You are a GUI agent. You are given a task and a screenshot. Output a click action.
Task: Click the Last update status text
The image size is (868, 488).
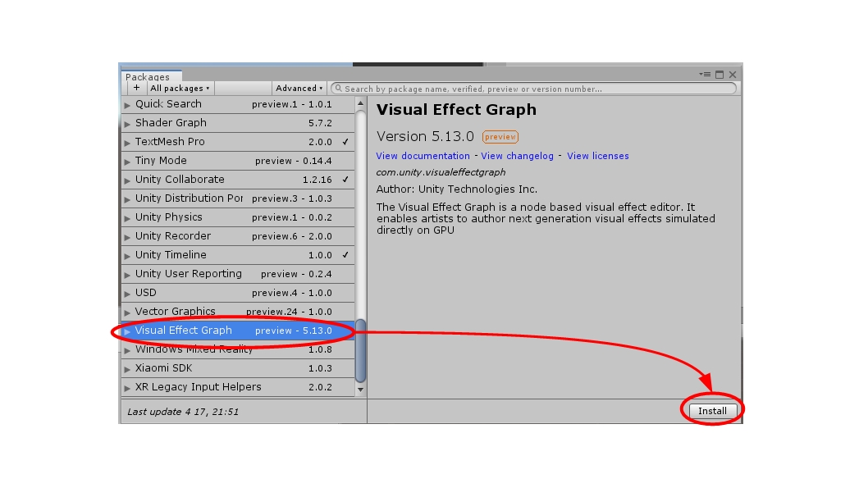pos(183,412)
